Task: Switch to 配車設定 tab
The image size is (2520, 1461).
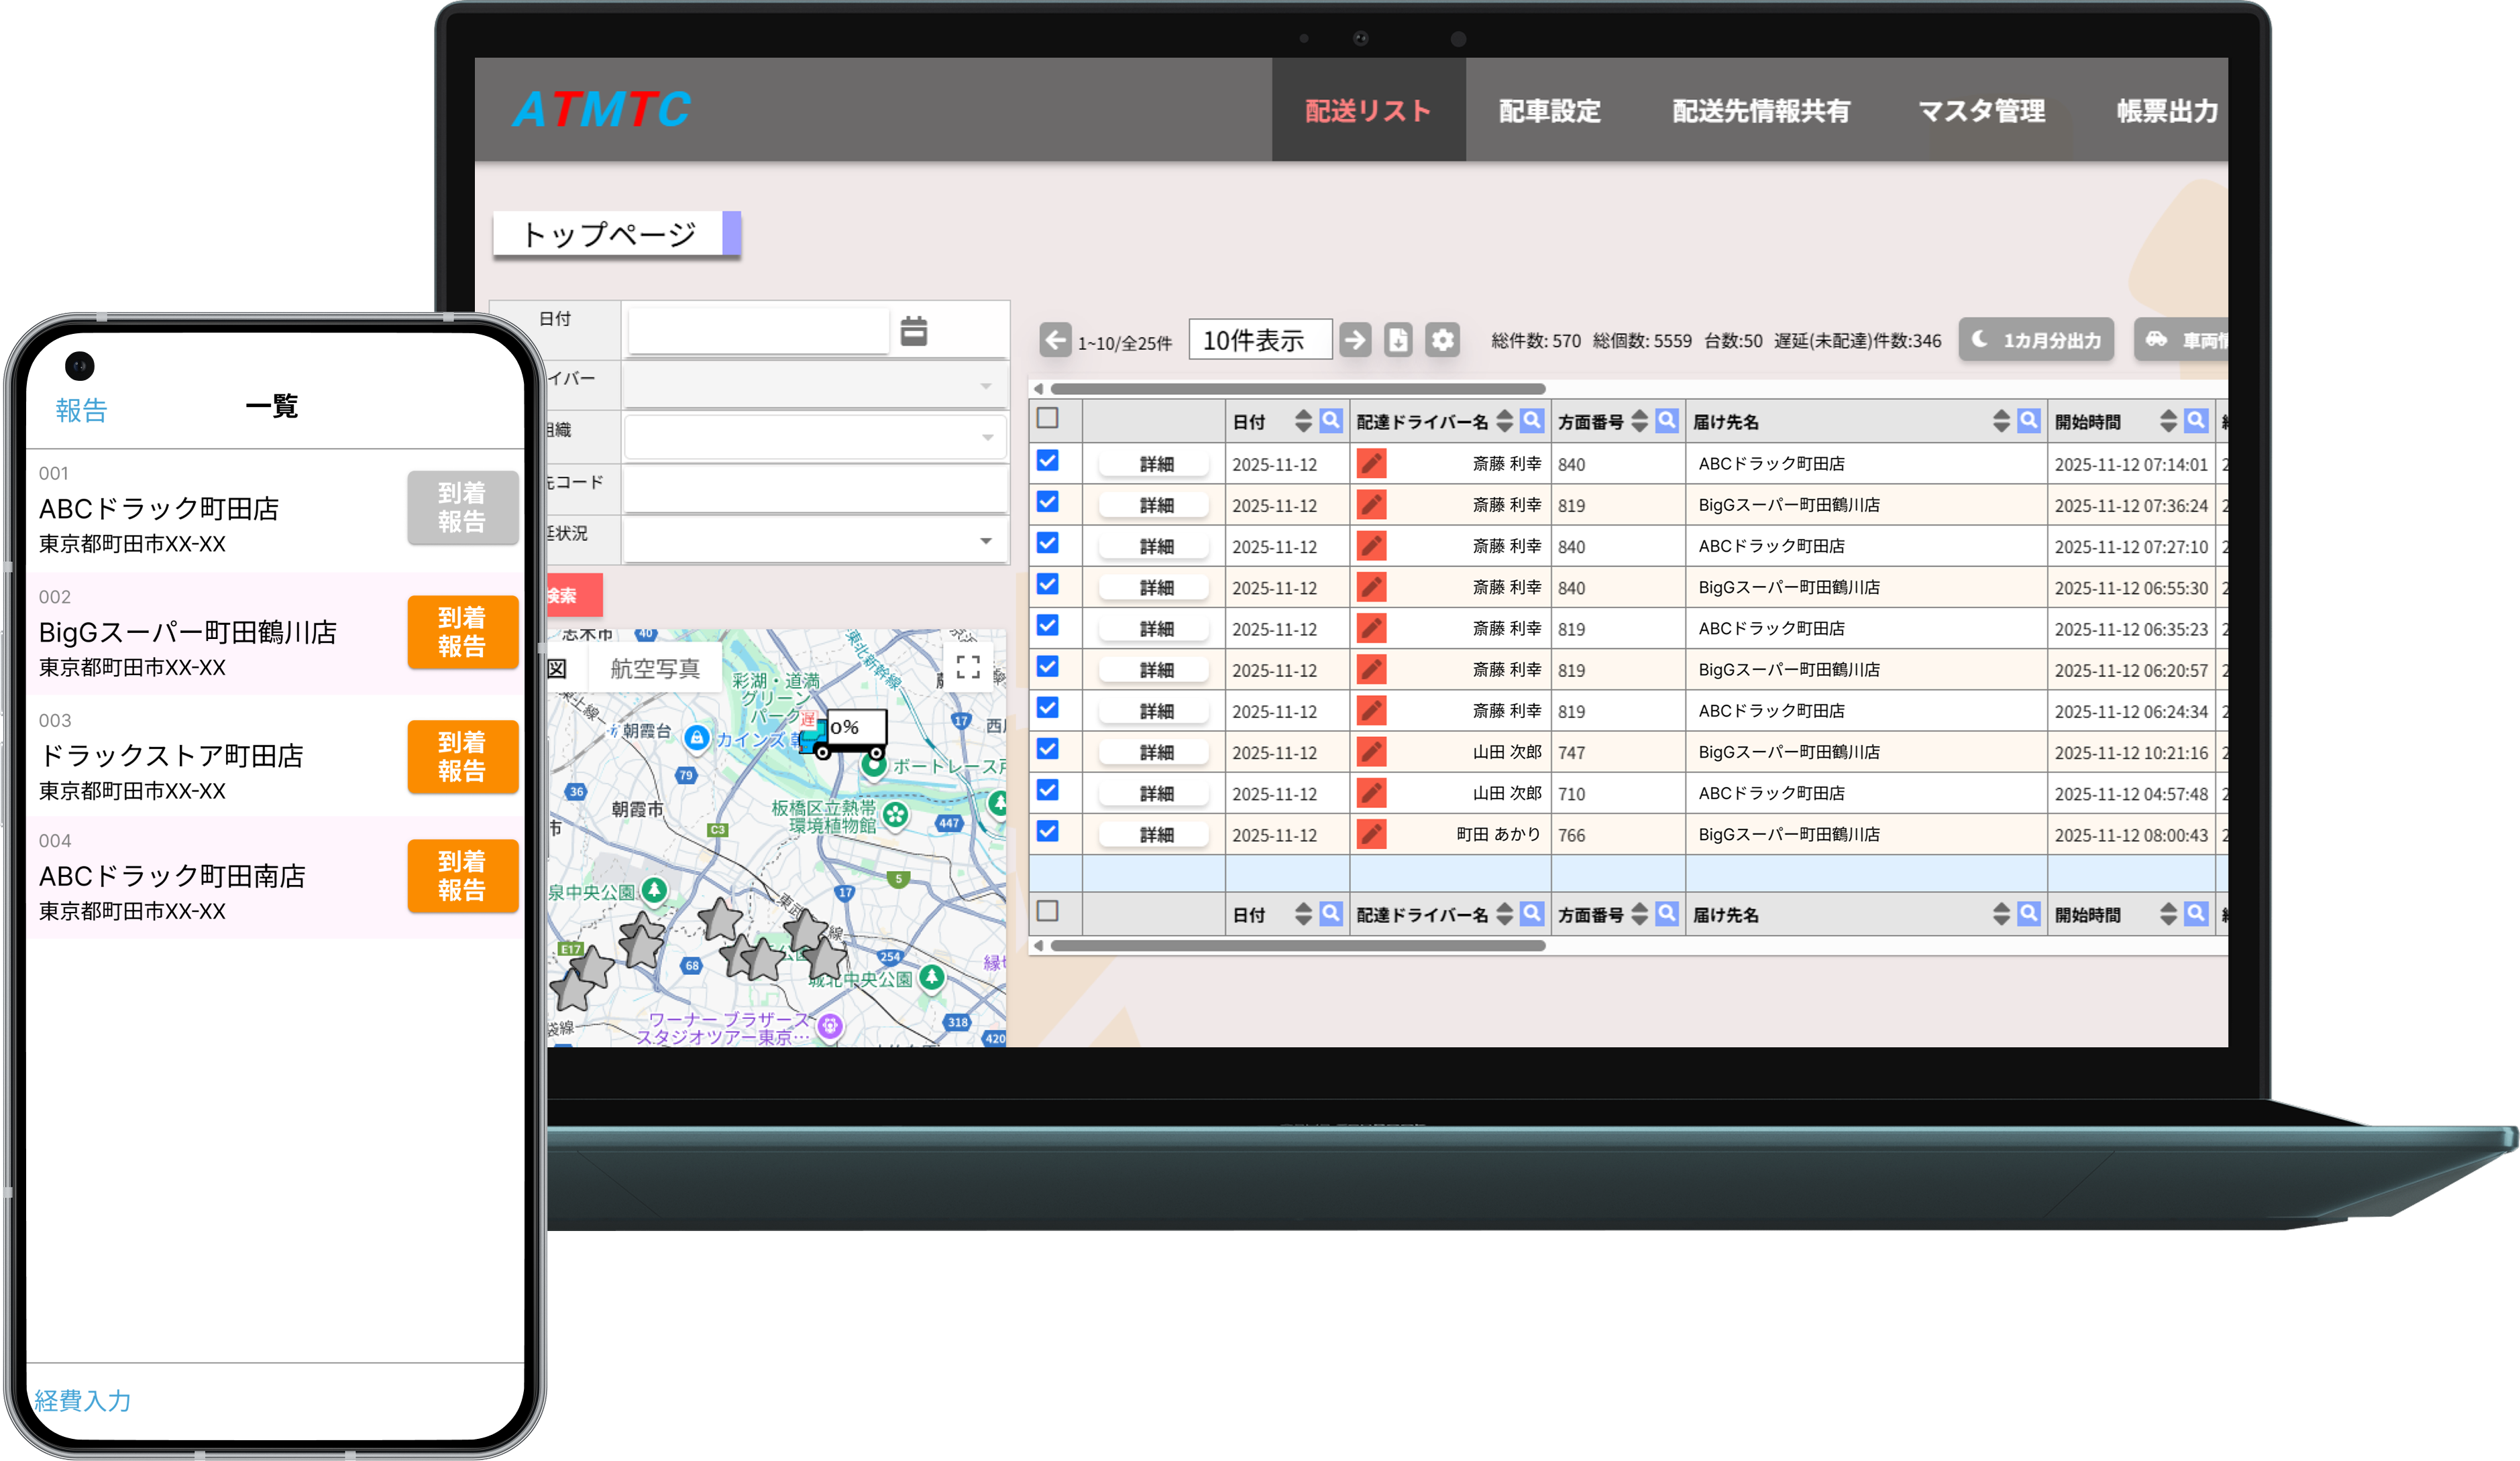Action: point(1549,111)
